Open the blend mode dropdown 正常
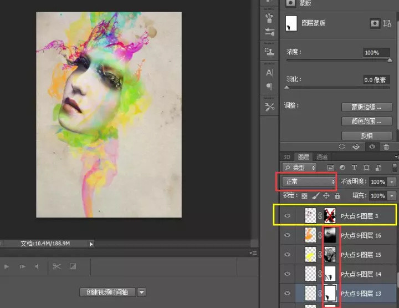The height and width of the screenshot is (308, 399). tap(309, 182)
